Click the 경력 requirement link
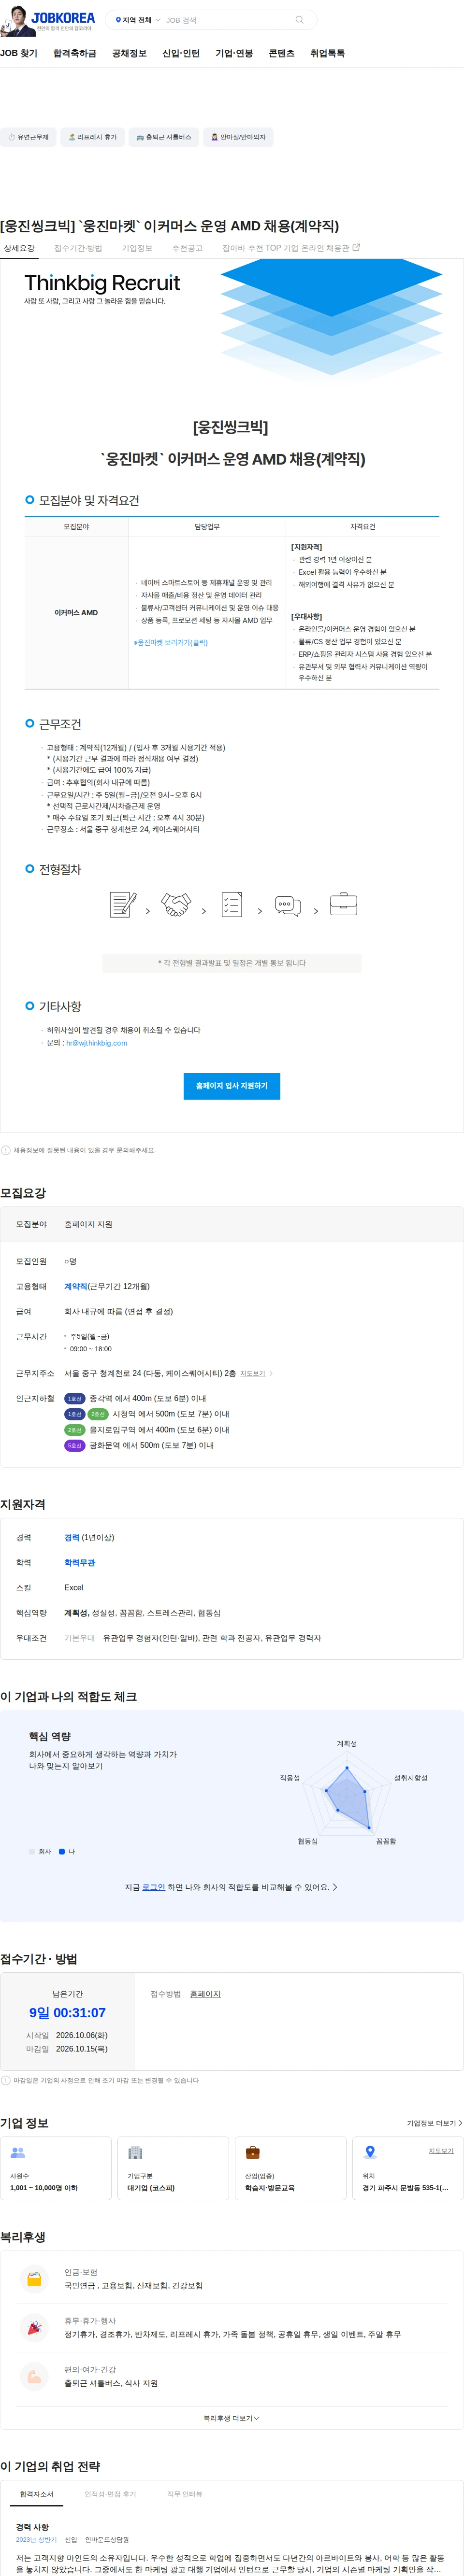The width and height of the screenshot is (464, 2576). coord(72,1538)
